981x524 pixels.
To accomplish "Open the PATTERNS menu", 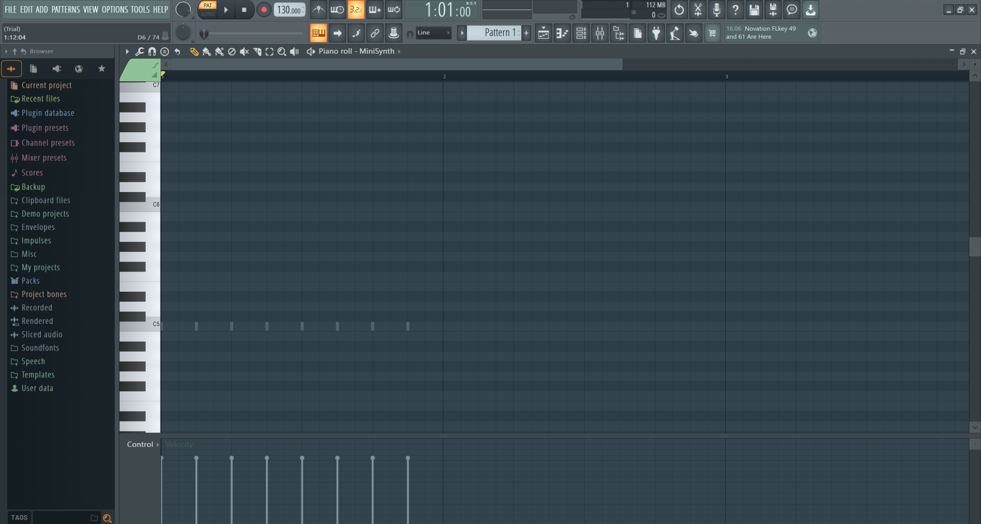I will [x=66, y=10].
